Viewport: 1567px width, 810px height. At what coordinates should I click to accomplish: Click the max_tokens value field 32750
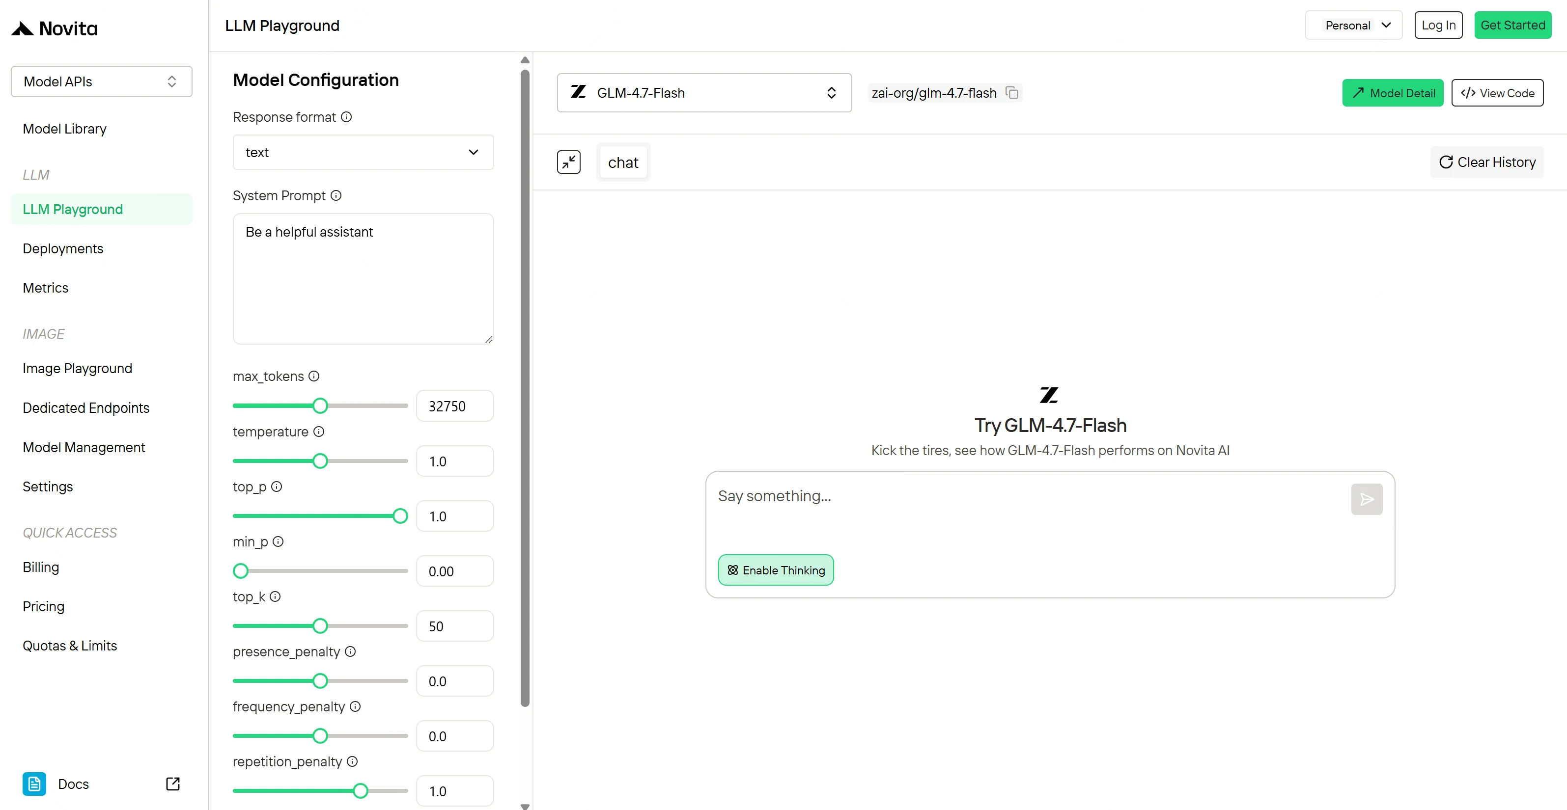(455, 405)
